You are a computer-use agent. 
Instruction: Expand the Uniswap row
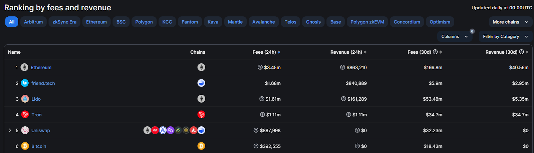(10, 130)
